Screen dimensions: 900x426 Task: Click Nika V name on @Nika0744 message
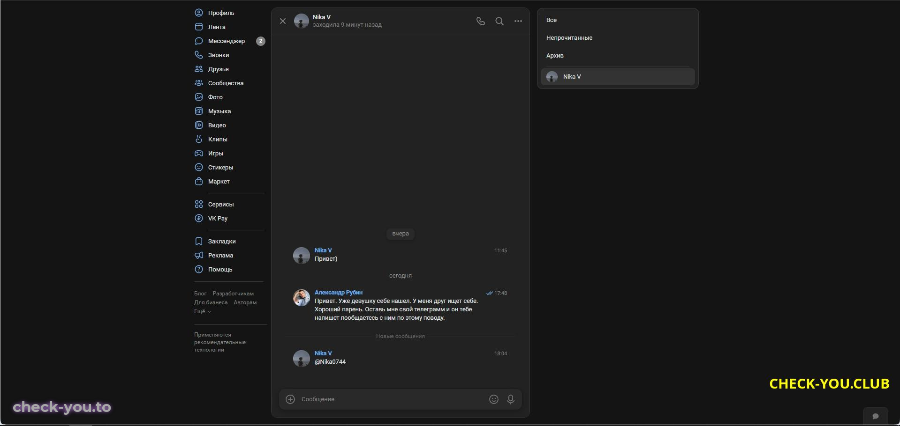click(x=323, y=353)
